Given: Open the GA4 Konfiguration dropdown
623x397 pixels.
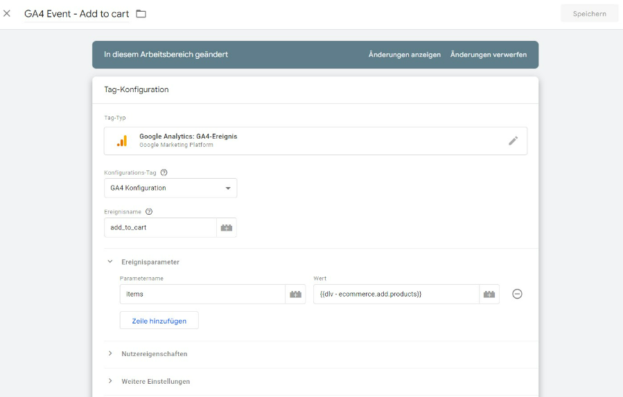Looking at the screenshot, I should pos(170,188).
